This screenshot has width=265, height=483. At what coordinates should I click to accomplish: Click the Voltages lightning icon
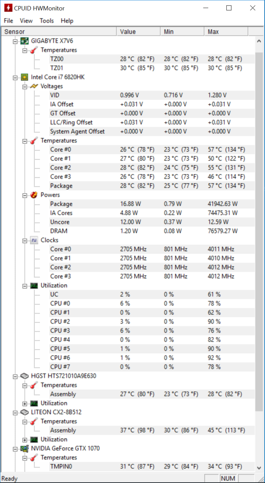[34, 86]
